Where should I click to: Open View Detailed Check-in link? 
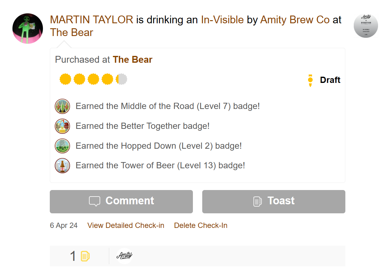pyautogui.click(x=126, y=225)
